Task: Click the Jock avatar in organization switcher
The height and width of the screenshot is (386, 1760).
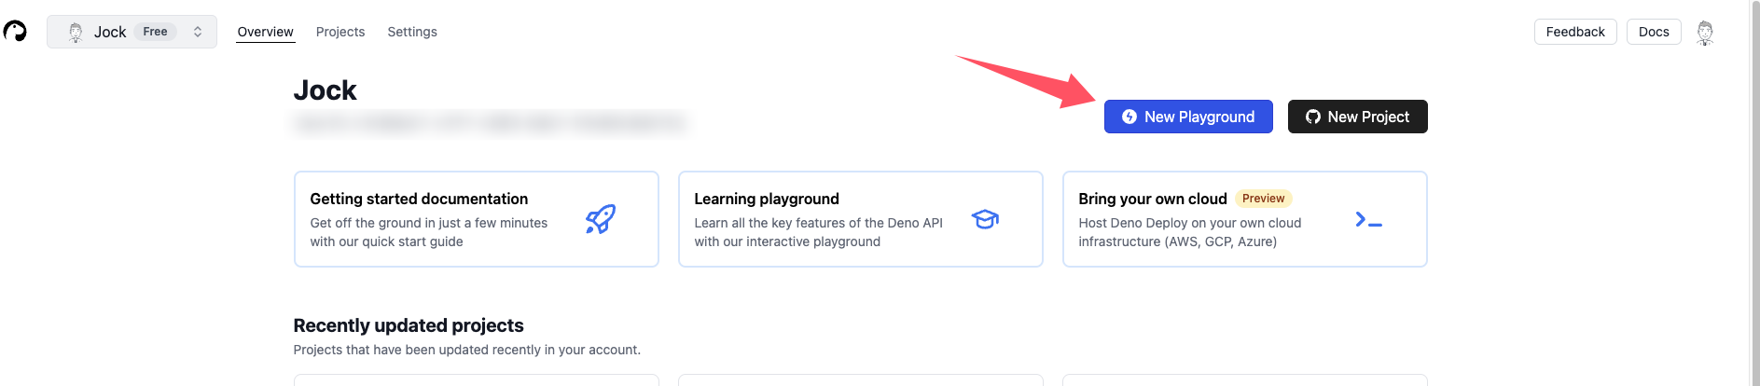Action: click(x=76, y=32)
